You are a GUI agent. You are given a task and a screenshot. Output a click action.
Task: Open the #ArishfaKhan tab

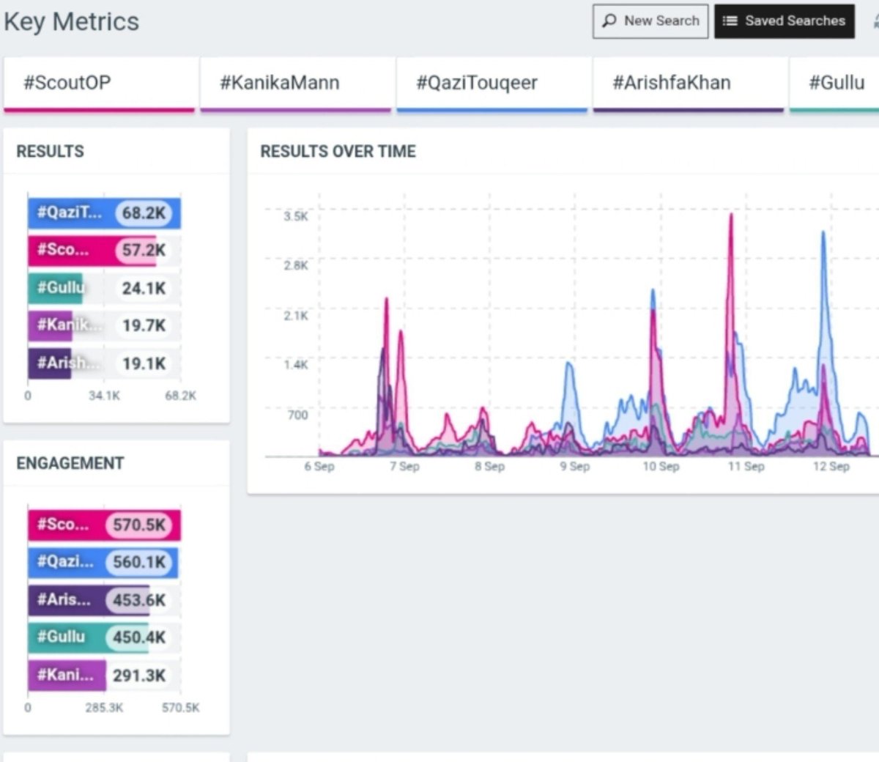[688, 84]
